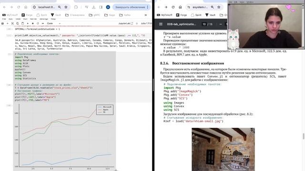Go back in the right PDF browser
Image resolution: width=305 pixels, height=171 pixels.
point(159,7)
